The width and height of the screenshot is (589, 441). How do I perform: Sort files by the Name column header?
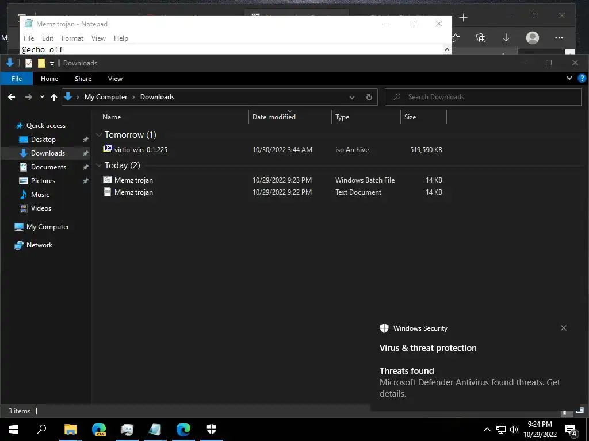[x=112, y=117]
